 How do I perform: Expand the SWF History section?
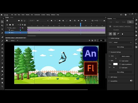tap(109, 77)
